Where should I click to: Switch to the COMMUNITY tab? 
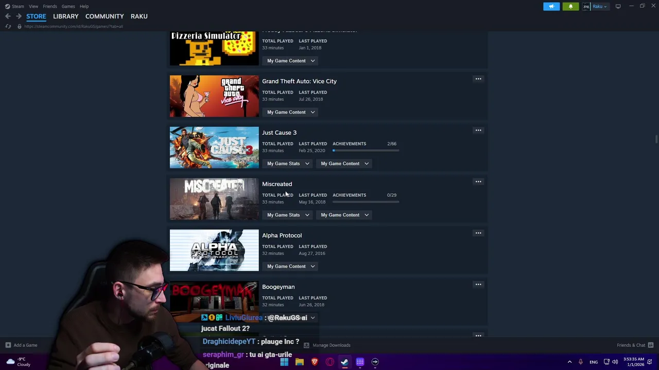point(105,16)
